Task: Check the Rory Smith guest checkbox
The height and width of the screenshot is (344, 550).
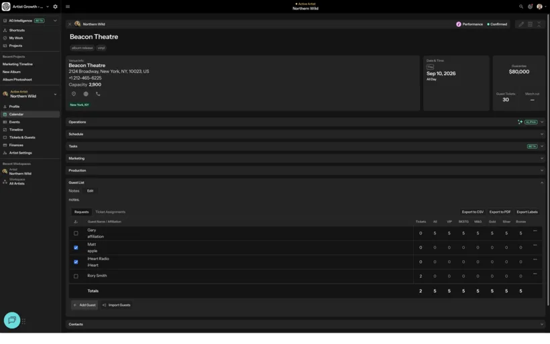Action: 76,276
